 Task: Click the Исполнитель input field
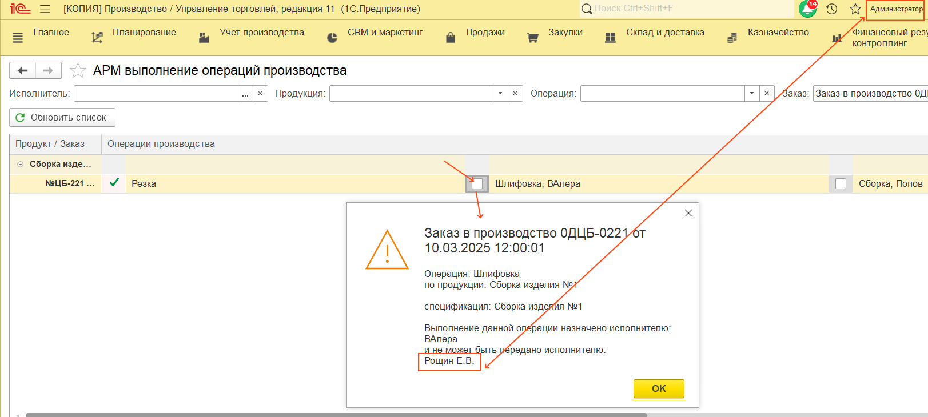156,94
